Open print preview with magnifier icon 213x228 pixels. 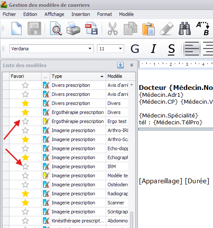pos(56,28)
